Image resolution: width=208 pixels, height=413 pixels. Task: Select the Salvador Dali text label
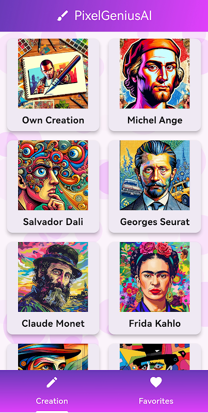[53, 222]
